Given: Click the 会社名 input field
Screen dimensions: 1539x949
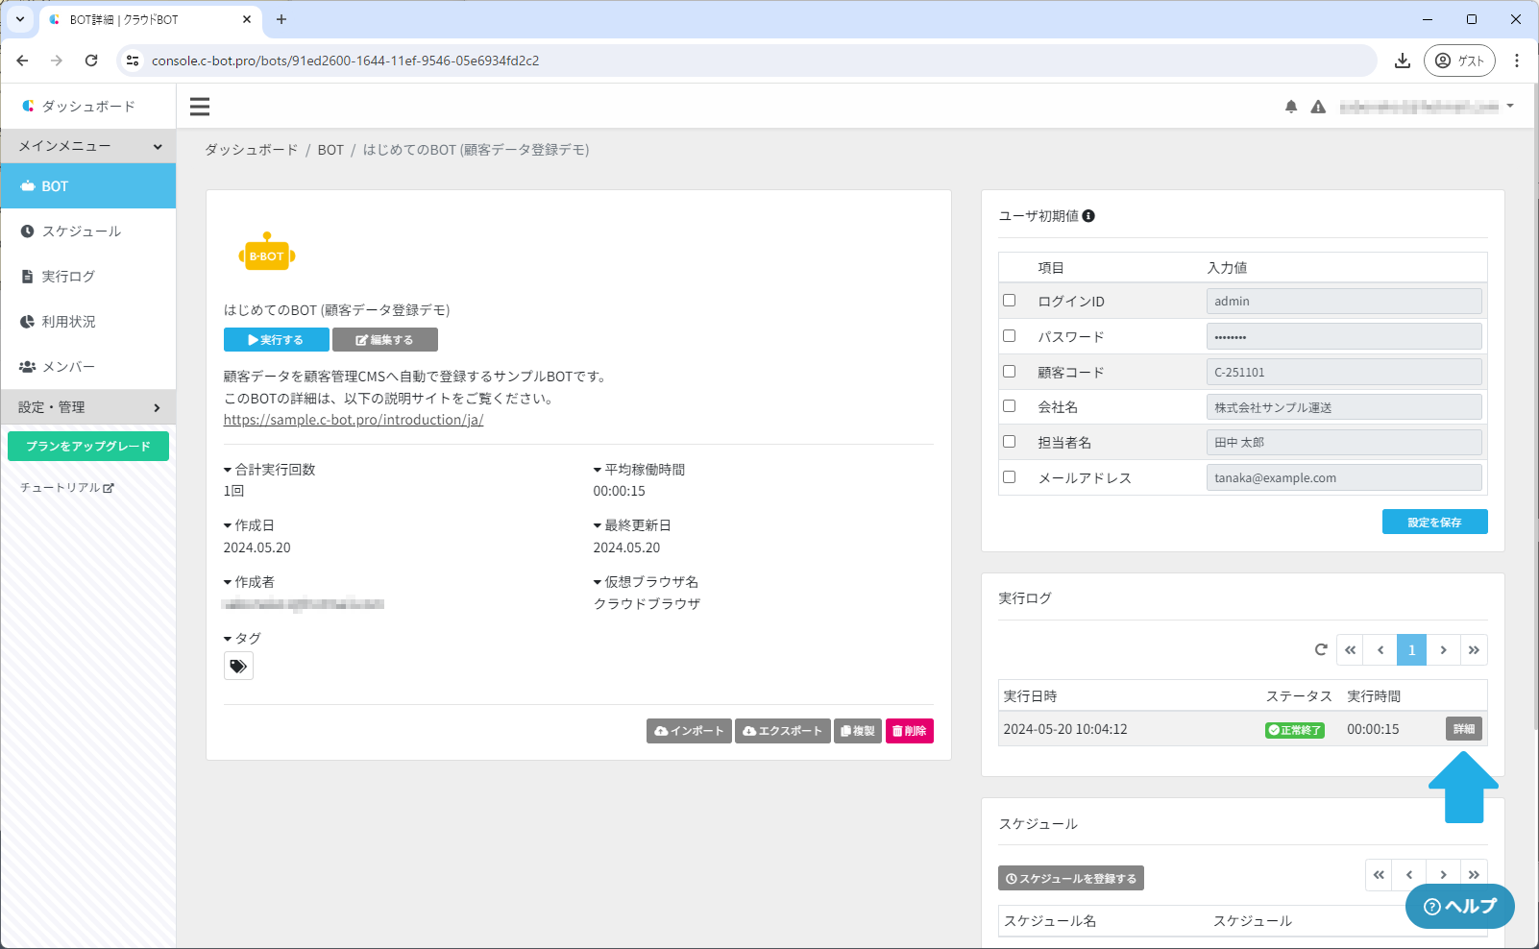Looking at the screenshot, I should tap(1343, 407).
